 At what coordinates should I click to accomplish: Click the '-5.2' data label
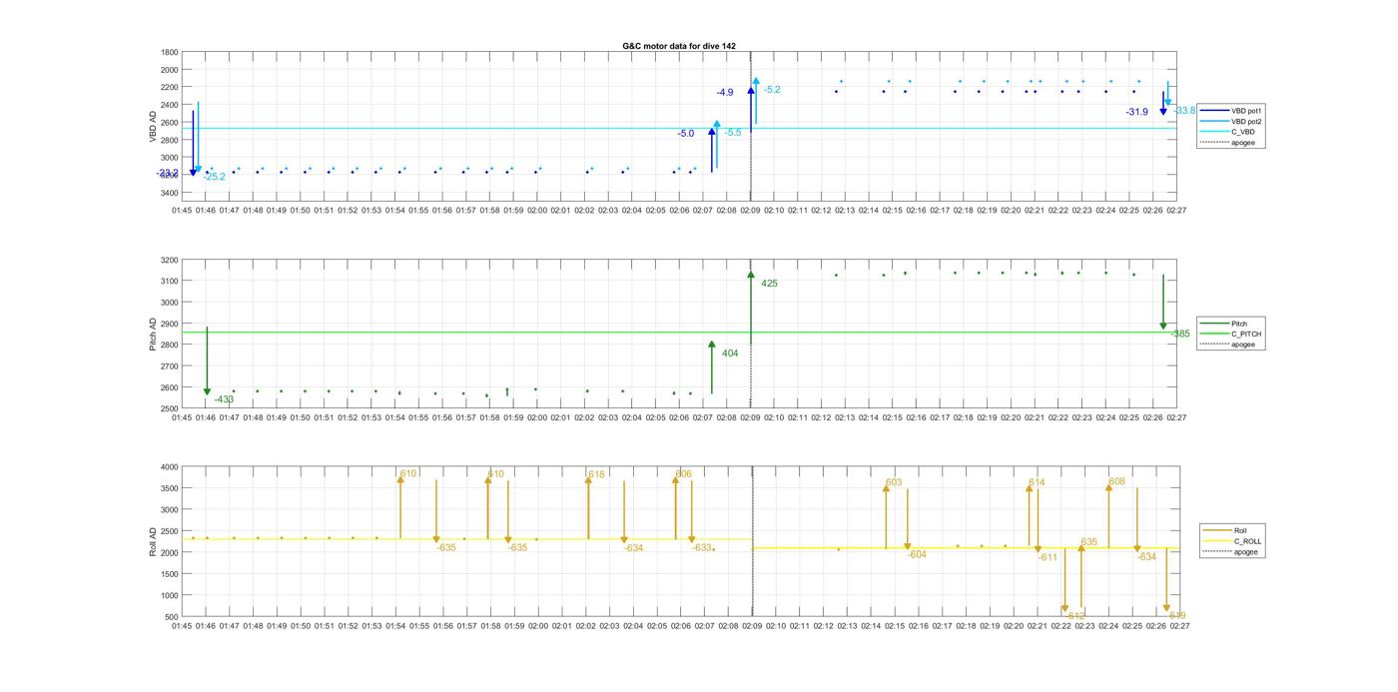pyautogui.click(x=772, y=90)
